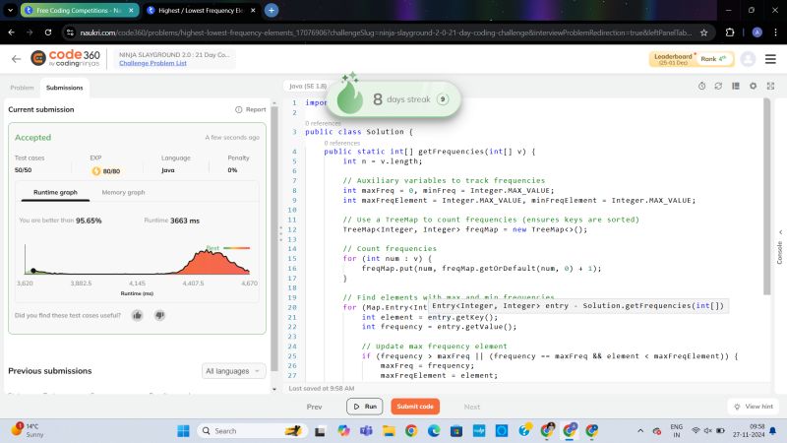Mark test cases useful with thumbs up
787x443 pixels.
click(x=137, y=315)
